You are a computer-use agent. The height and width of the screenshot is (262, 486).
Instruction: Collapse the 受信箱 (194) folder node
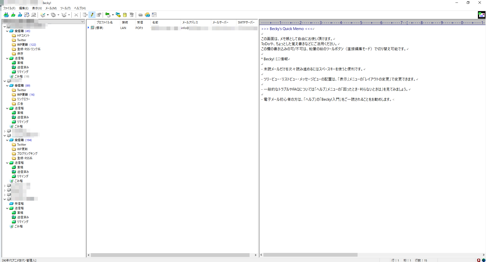7,140
